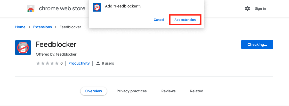The height and width of the screenshot is (106, 289).
Task: Switch to the Privacy practices tab
Action: (x=132, y=91)
